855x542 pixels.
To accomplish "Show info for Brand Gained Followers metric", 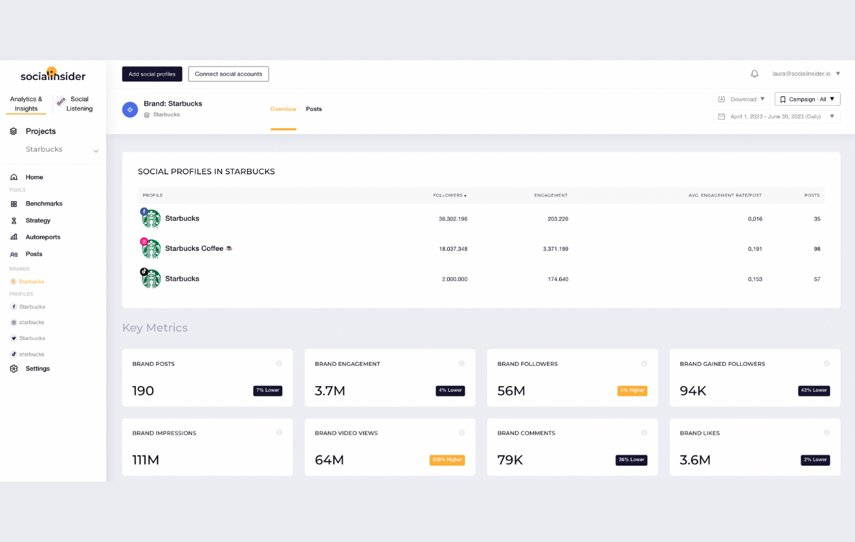I will (826, 364).
